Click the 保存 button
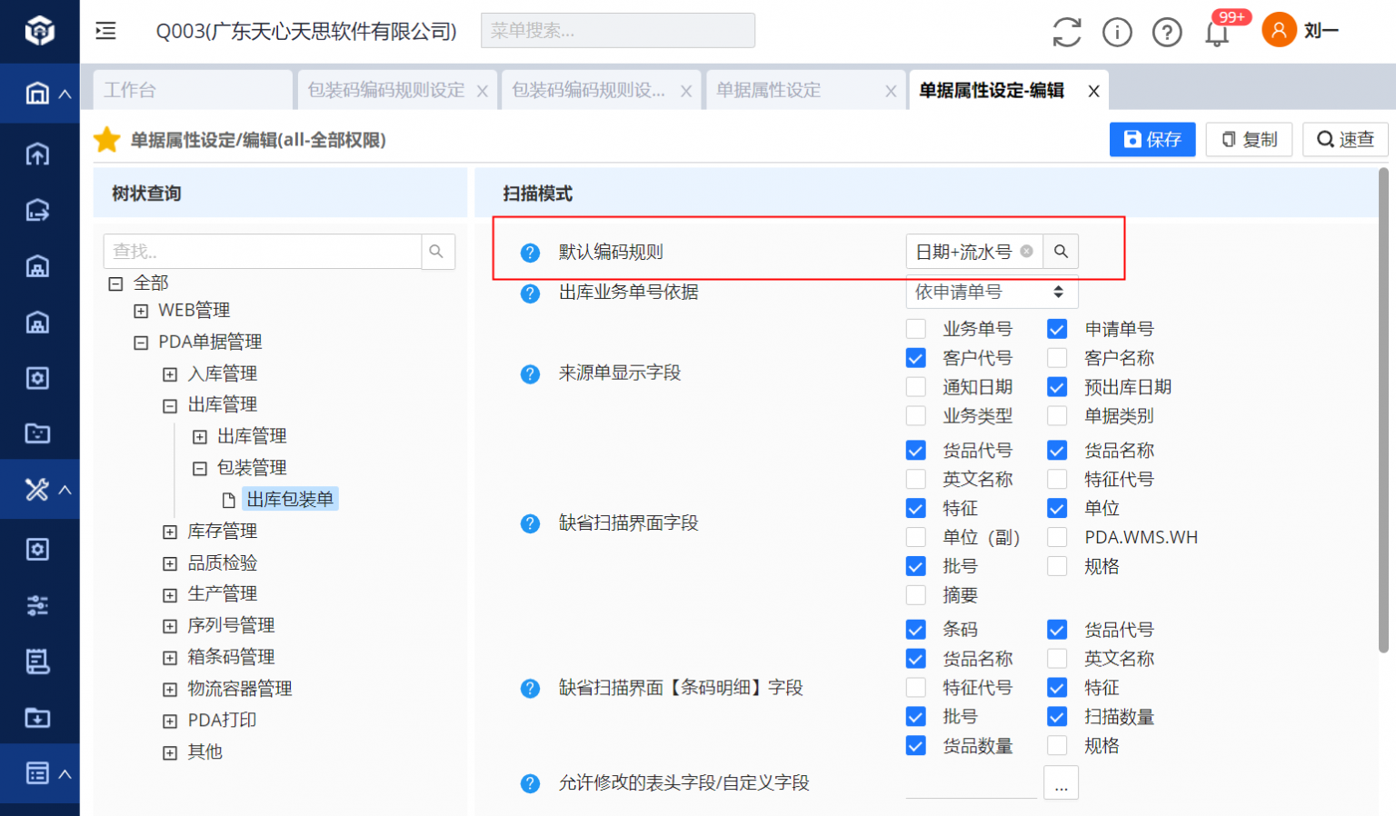1396x816 pixels. [x=1152, y=139]
